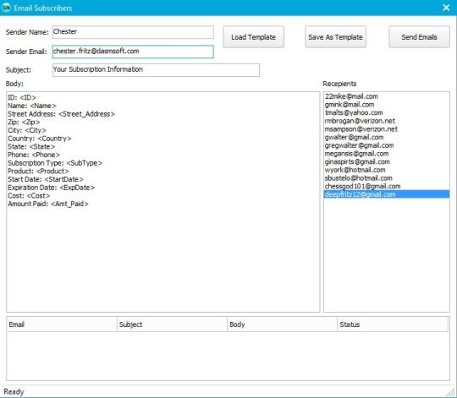This screenshot has height=398, width=457.
Task: Click the Save As Template button
Action: [x=335, y=37]
